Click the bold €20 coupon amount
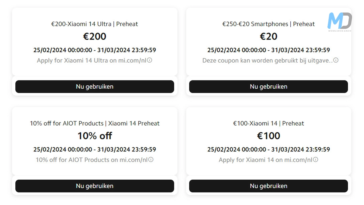Image resolution: width=364 pixels, height=205 pixels. 268,36
